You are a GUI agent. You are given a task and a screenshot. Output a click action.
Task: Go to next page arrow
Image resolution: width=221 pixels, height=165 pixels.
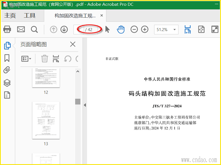tap(64, 29)
